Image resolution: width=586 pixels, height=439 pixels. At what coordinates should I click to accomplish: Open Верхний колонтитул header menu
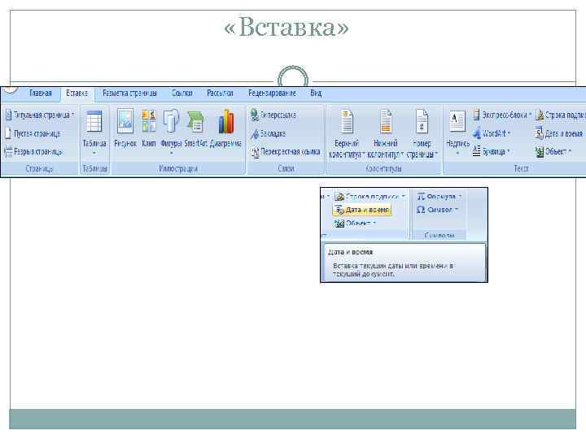[347, 133]
